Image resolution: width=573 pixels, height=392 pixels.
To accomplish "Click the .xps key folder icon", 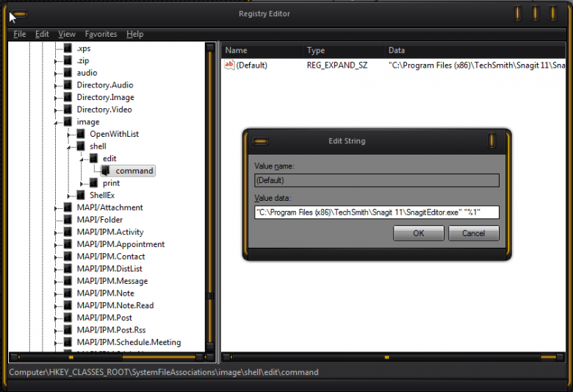I will (x=68, y=49).
